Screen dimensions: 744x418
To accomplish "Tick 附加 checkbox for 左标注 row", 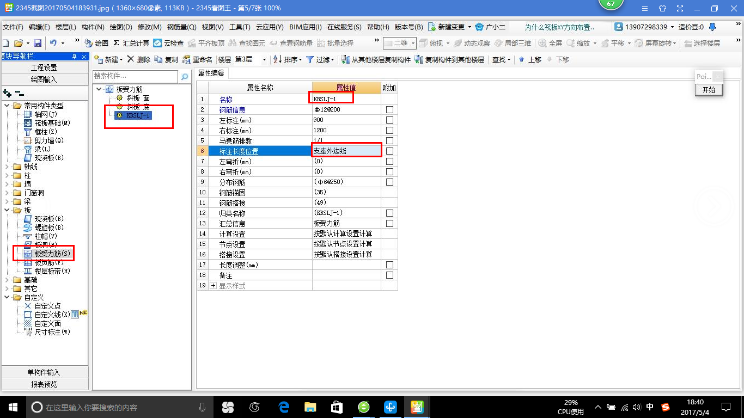I will click(389, 120).
